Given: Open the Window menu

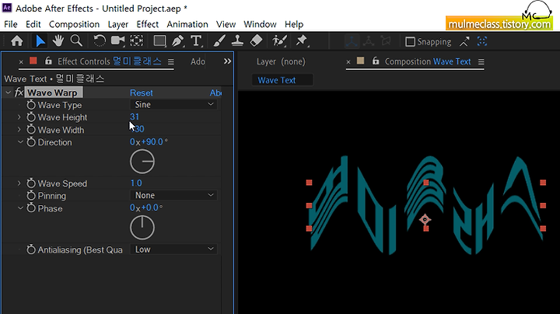Looking at the screenshot, I should tap(260, 24).
